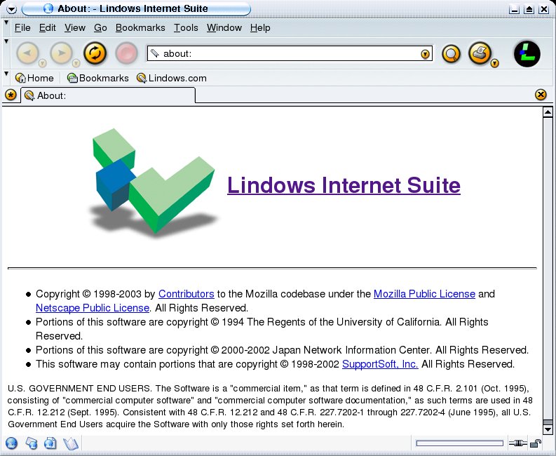
Task: Follow the Lindows Internet Suite heading link
Action: point(344,185)
